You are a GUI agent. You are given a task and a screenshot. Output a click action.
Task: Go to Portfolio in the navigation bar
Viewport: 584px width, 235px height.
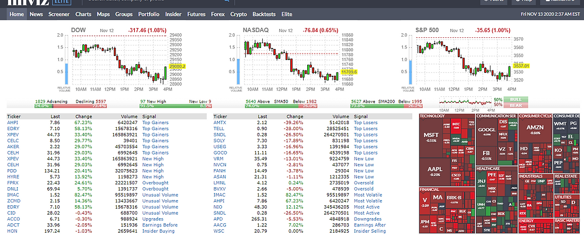coord(148,14)
